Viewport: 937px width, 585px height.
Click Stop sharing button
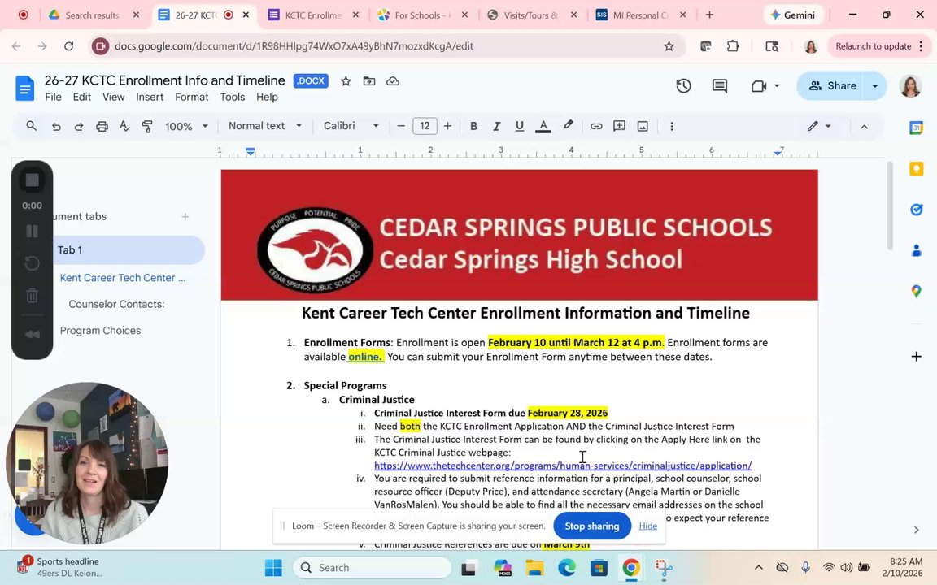click(x=591, y=526)
